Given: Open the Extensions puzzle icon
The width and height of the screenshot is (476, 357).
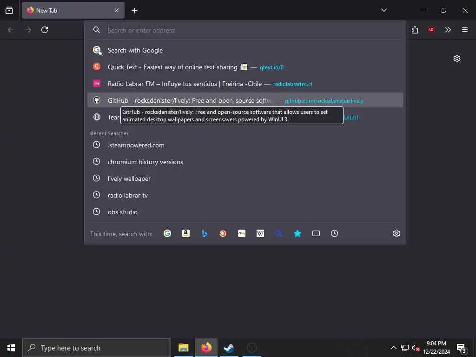Looking at the screenshot, I should point(415,30).
